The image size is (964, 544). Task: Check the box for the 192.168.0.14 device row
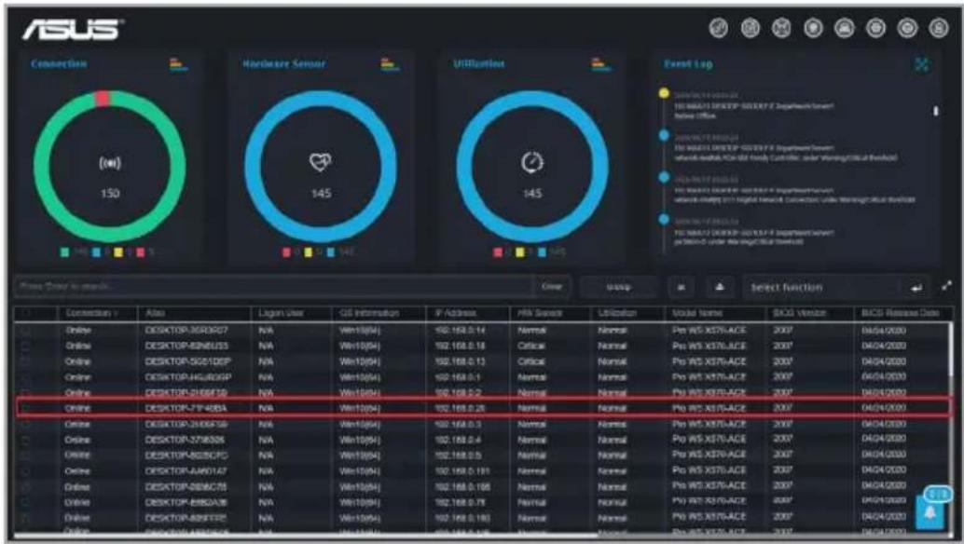26,331
